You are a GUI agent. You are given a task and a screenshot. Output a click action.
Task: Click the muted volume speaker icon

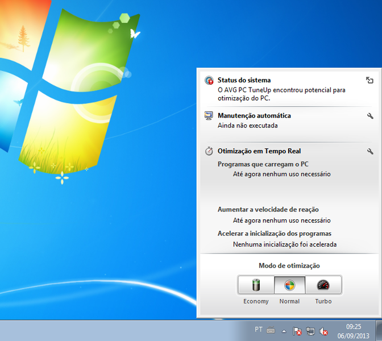[x=323, y=331]
